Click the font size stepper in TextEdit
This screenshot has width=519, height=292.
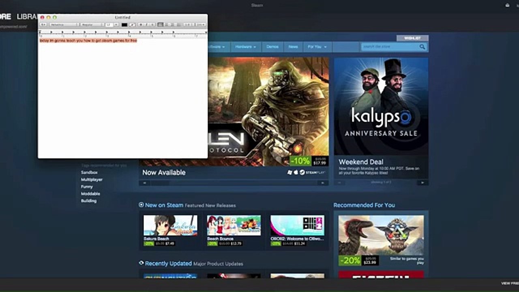(116, 25)
